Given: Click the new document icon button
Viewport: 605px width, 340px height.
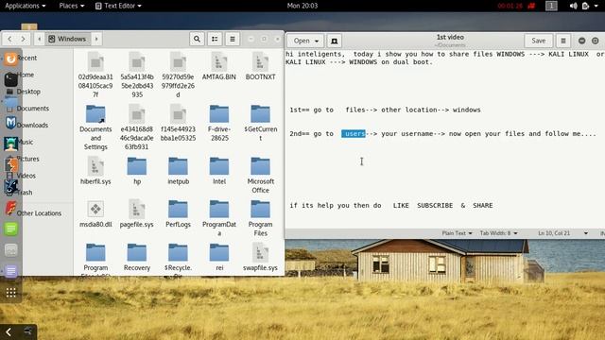Looking at the screenshot, I should [x=334, y=41].
